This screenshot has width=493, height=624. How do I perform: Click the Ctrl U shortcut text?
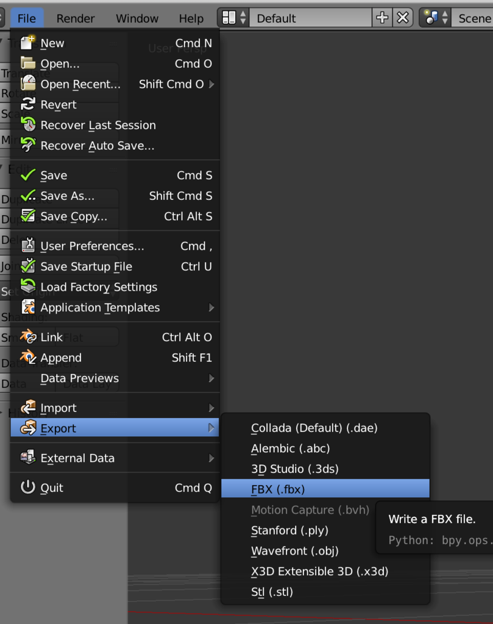pyautogui.click(x=196, y=266)
